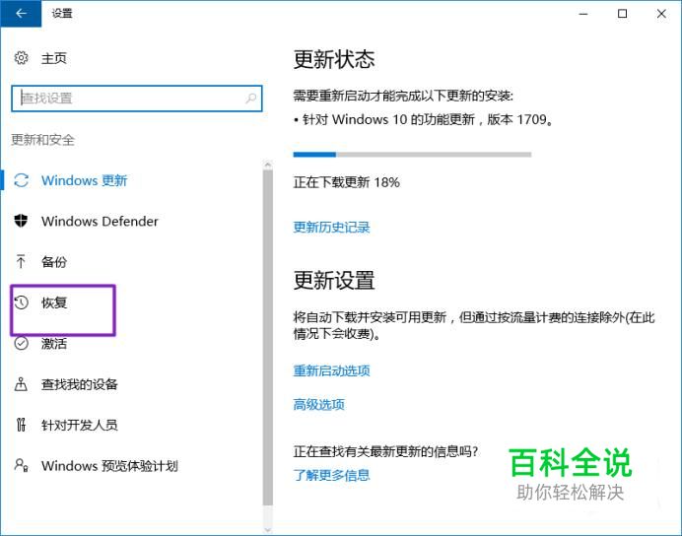This screenshot has height=536, width=682.
Task: Click the 设置 window title
Action: coord(62,14)
